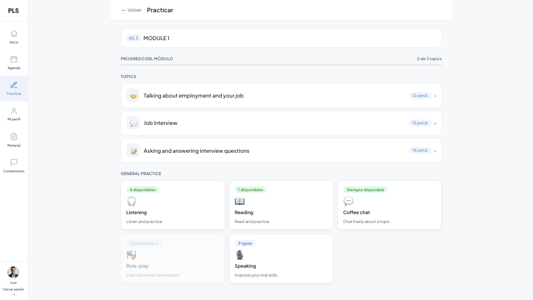
Task: Click the headphones icon on Listening card
Action: (132, 201)
